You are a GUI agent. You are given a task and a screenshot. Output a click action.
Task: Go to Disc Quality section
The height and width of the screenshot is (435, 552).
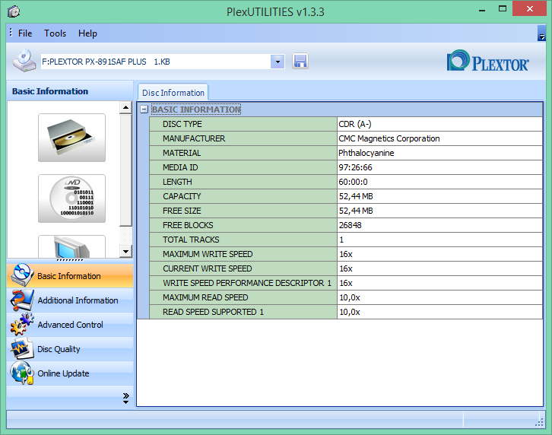pyautogui.click(x=70, y=349)
